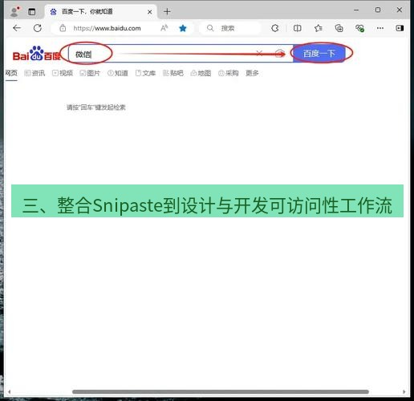Viewport: 414px width, 401px height.
Task: Open the favorites list icon
Action: coord(318,28)
